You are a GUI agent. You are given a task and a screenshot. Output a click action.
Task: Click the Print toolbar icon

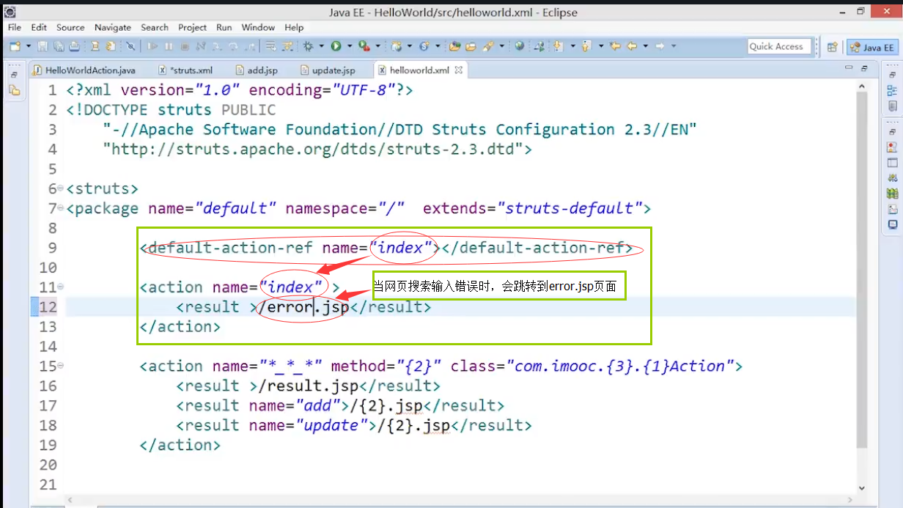coord(74,46)
